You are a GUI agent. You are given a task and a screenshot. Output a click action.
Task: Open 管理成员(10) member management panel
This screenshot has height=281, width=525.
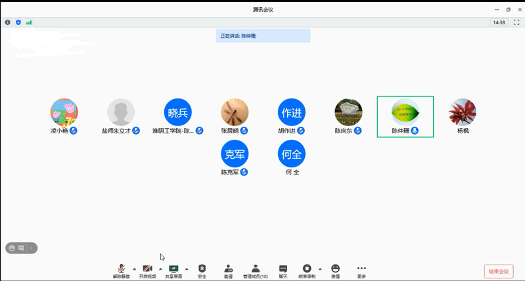[x=256, y=270]
